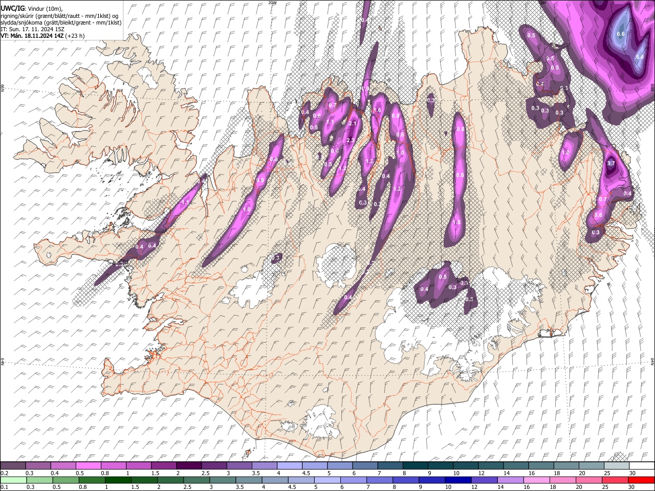
Task: Select the 'slydda/snjókoma' legend description line
Action: (61, 23)
